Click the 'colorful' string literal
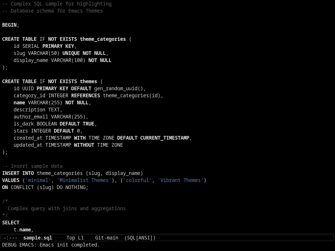The width and height of the screenshot is (335, 251). point(137,180)
